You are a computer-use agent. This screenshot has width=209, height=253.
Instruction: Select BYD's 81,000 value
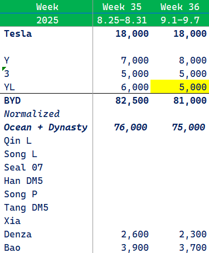click(190, 100)
